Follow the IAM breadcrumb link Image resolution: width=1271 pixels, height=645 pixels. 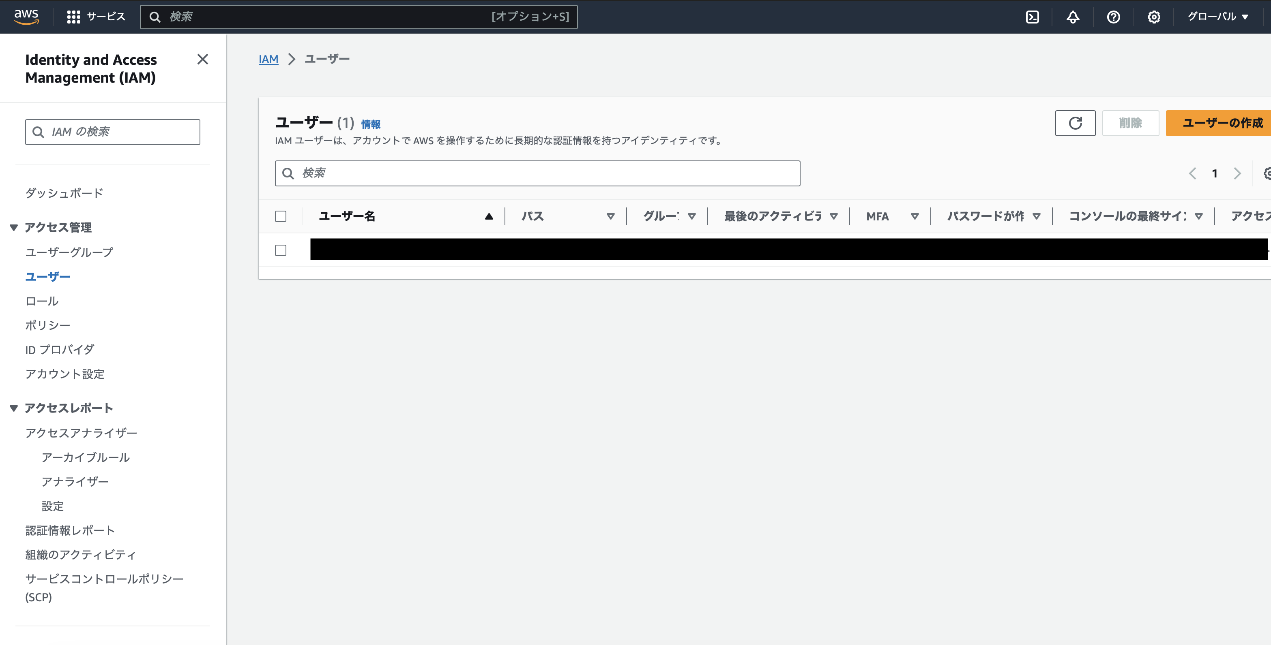click(268, 59)
